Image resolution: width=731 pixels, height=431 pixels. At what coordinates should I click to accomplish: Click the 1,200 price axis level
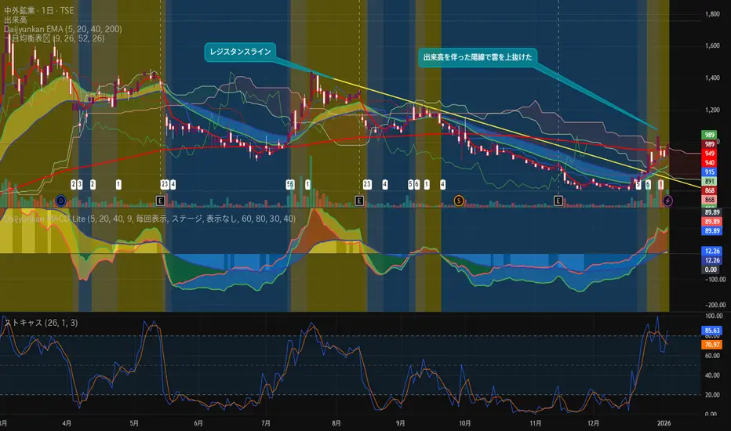[712, 110]
